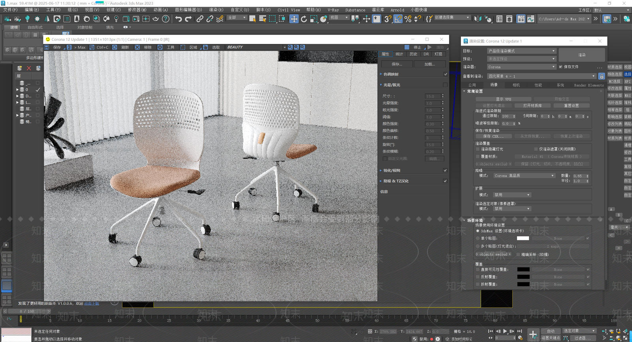
Task: Click the Undo arrow in main toolbar
Action: coord(179,19)
